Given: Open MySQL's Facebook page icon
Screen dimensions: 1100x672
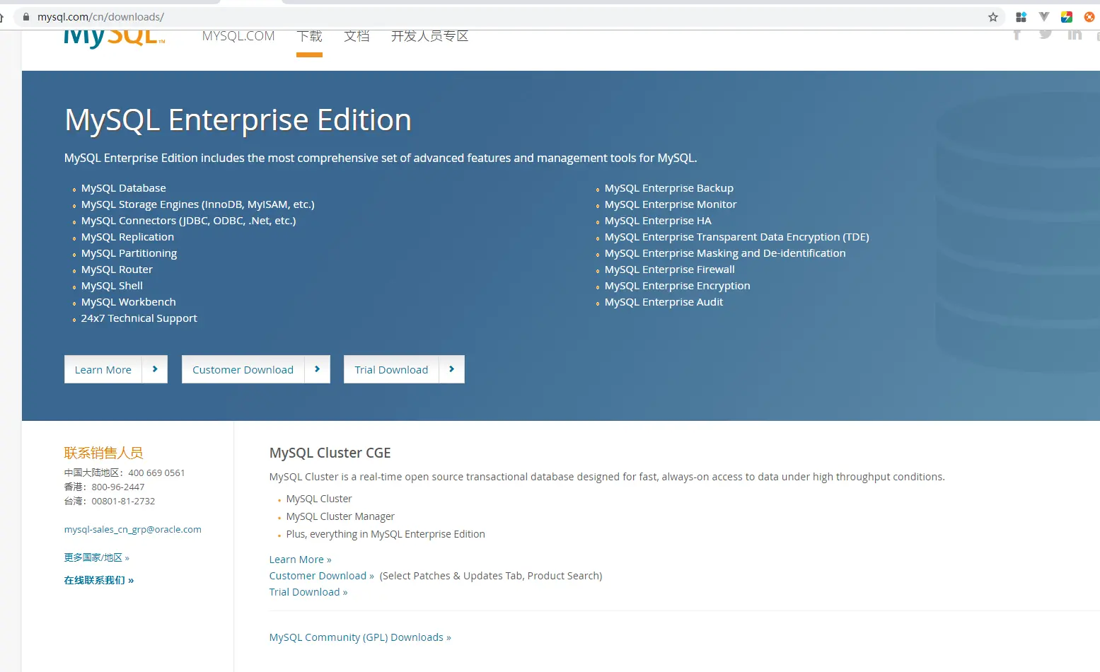Looking at the screenshot, I should 1017,34.
